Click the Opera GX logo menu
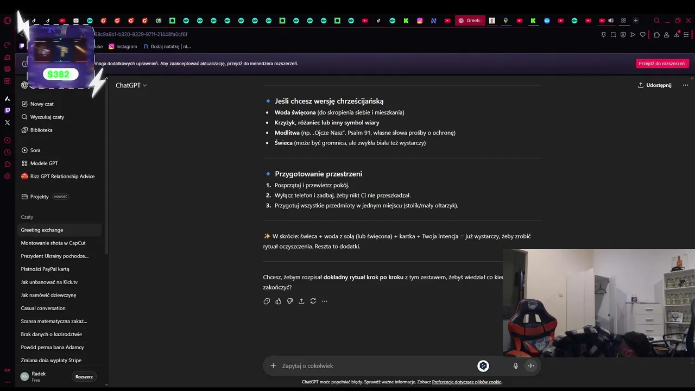The image size is (695, 391). [x=7, y=21]
